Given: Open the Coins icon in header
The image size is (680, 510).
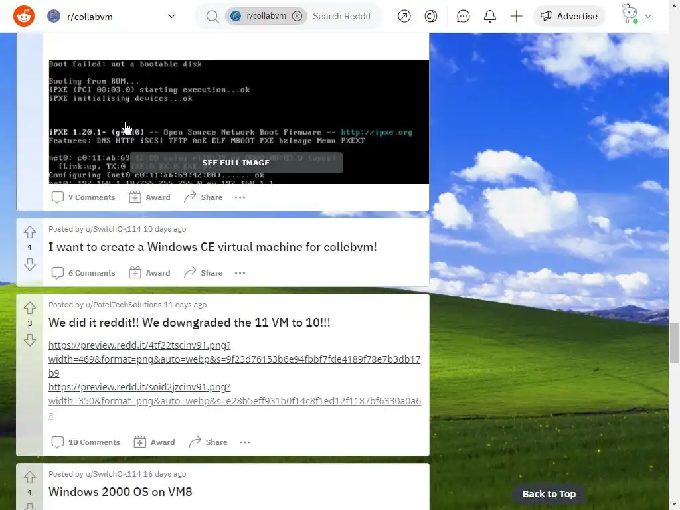Looking at the screenshot, I should pyautogui.click(x=430, y=16).
